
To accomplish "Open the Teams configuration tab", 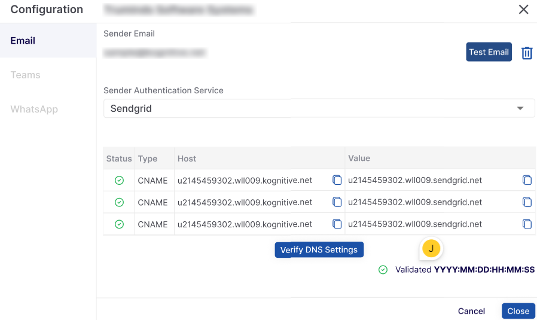I will 25,75.
